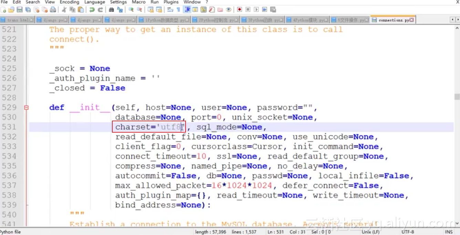Click the text 'cursorclass=Cursor' in code
460x235 pixels.
click(237, 146)
